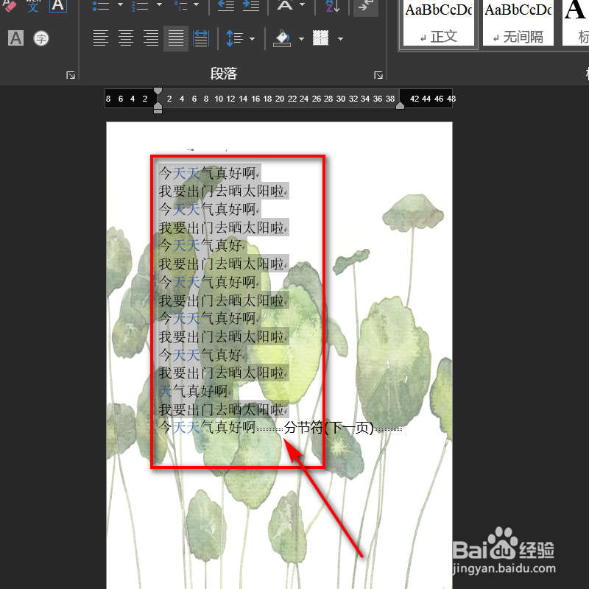Click the enclose characters 字 icon
Screen dimensions: 589x589
click(41, 38)
